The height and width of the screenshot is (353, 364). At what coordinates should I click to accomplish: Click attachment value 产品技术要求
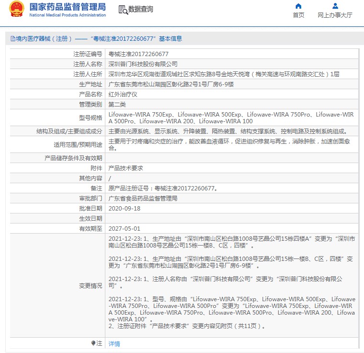click(125, 168)
